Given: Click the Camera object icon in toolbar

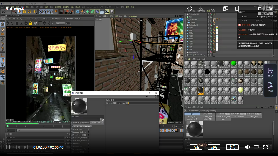Looking at the screenshot, I should [x=107, y=12].
